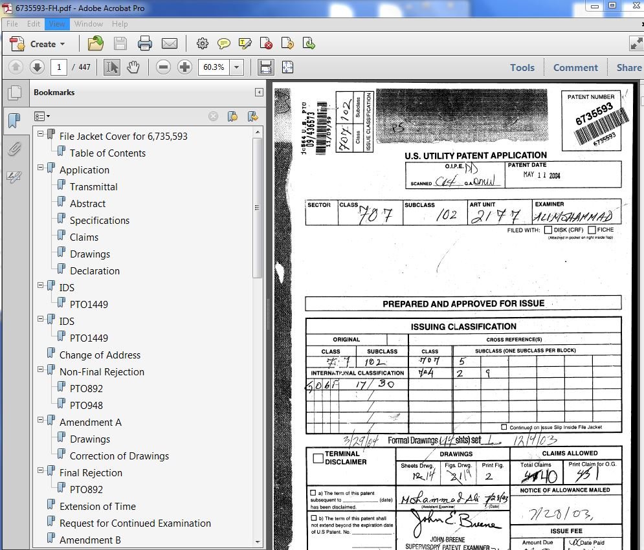Jump to the Table of Contents bookmark
The width and height of the screenshot is (644, 550).
click(107, 153)
